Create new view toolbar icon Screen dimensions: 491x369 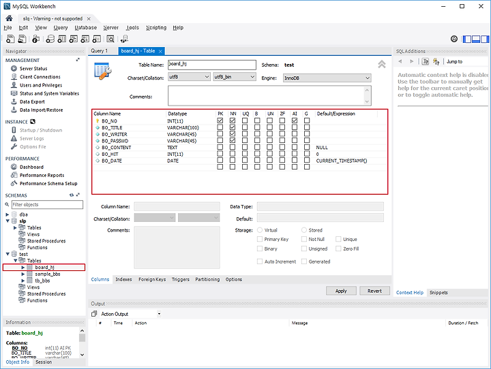[73, 39]
